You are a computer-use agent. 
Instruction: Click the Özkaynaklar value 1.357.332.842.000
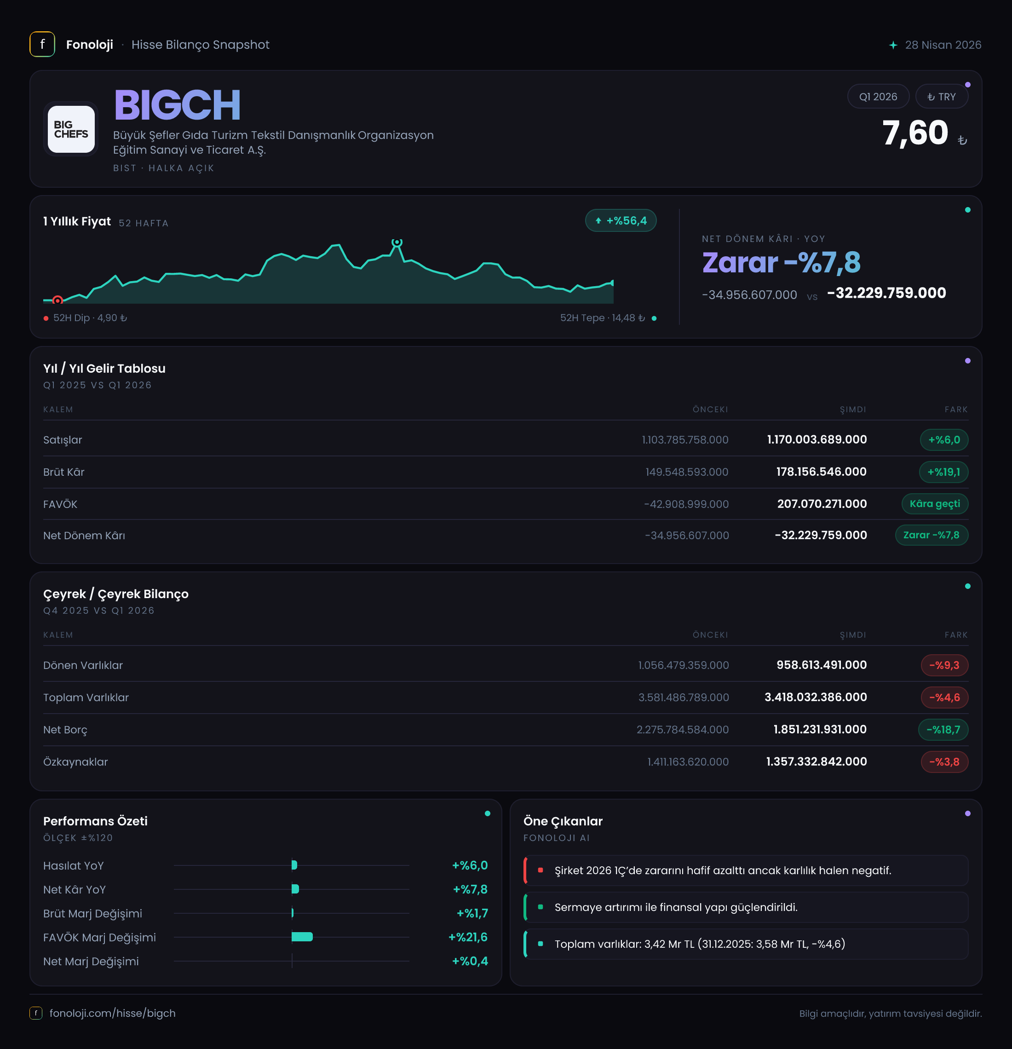point(816,761)
